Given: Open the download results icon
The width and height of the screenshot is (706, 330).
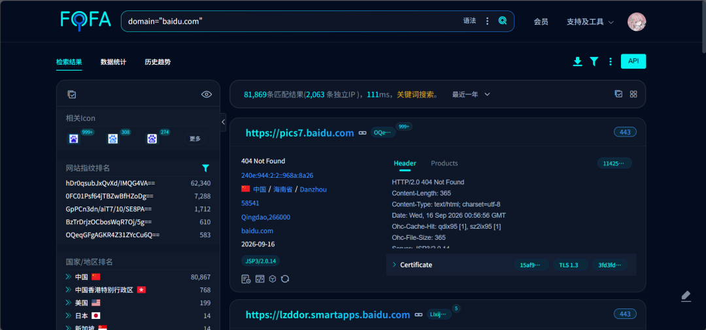Looking at the screenshot, I should point(577,61).
